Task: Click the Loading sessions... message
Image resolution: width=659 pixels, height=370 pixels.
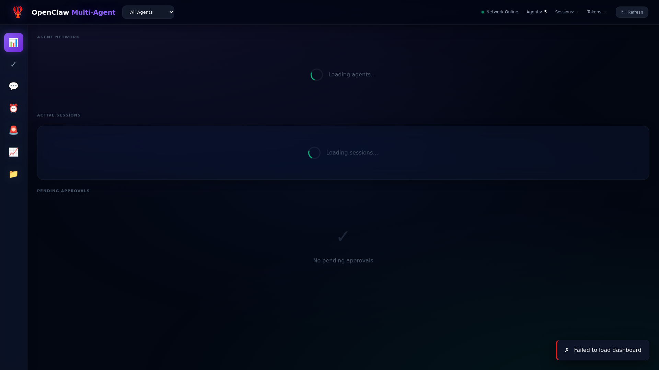Action: [x=352, y=153]
